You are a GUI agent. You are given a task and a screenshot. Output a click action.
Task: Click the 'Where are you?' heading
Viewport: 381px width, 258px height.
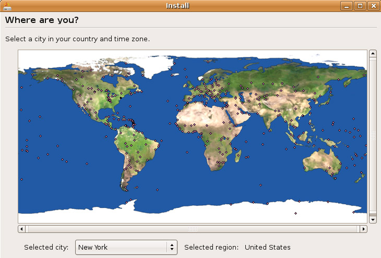[x=42, y=20]
